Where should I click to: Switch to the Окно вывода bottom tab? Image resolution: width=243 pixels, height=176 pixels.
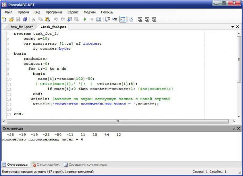pyautogui.click(x=15, y=165)
